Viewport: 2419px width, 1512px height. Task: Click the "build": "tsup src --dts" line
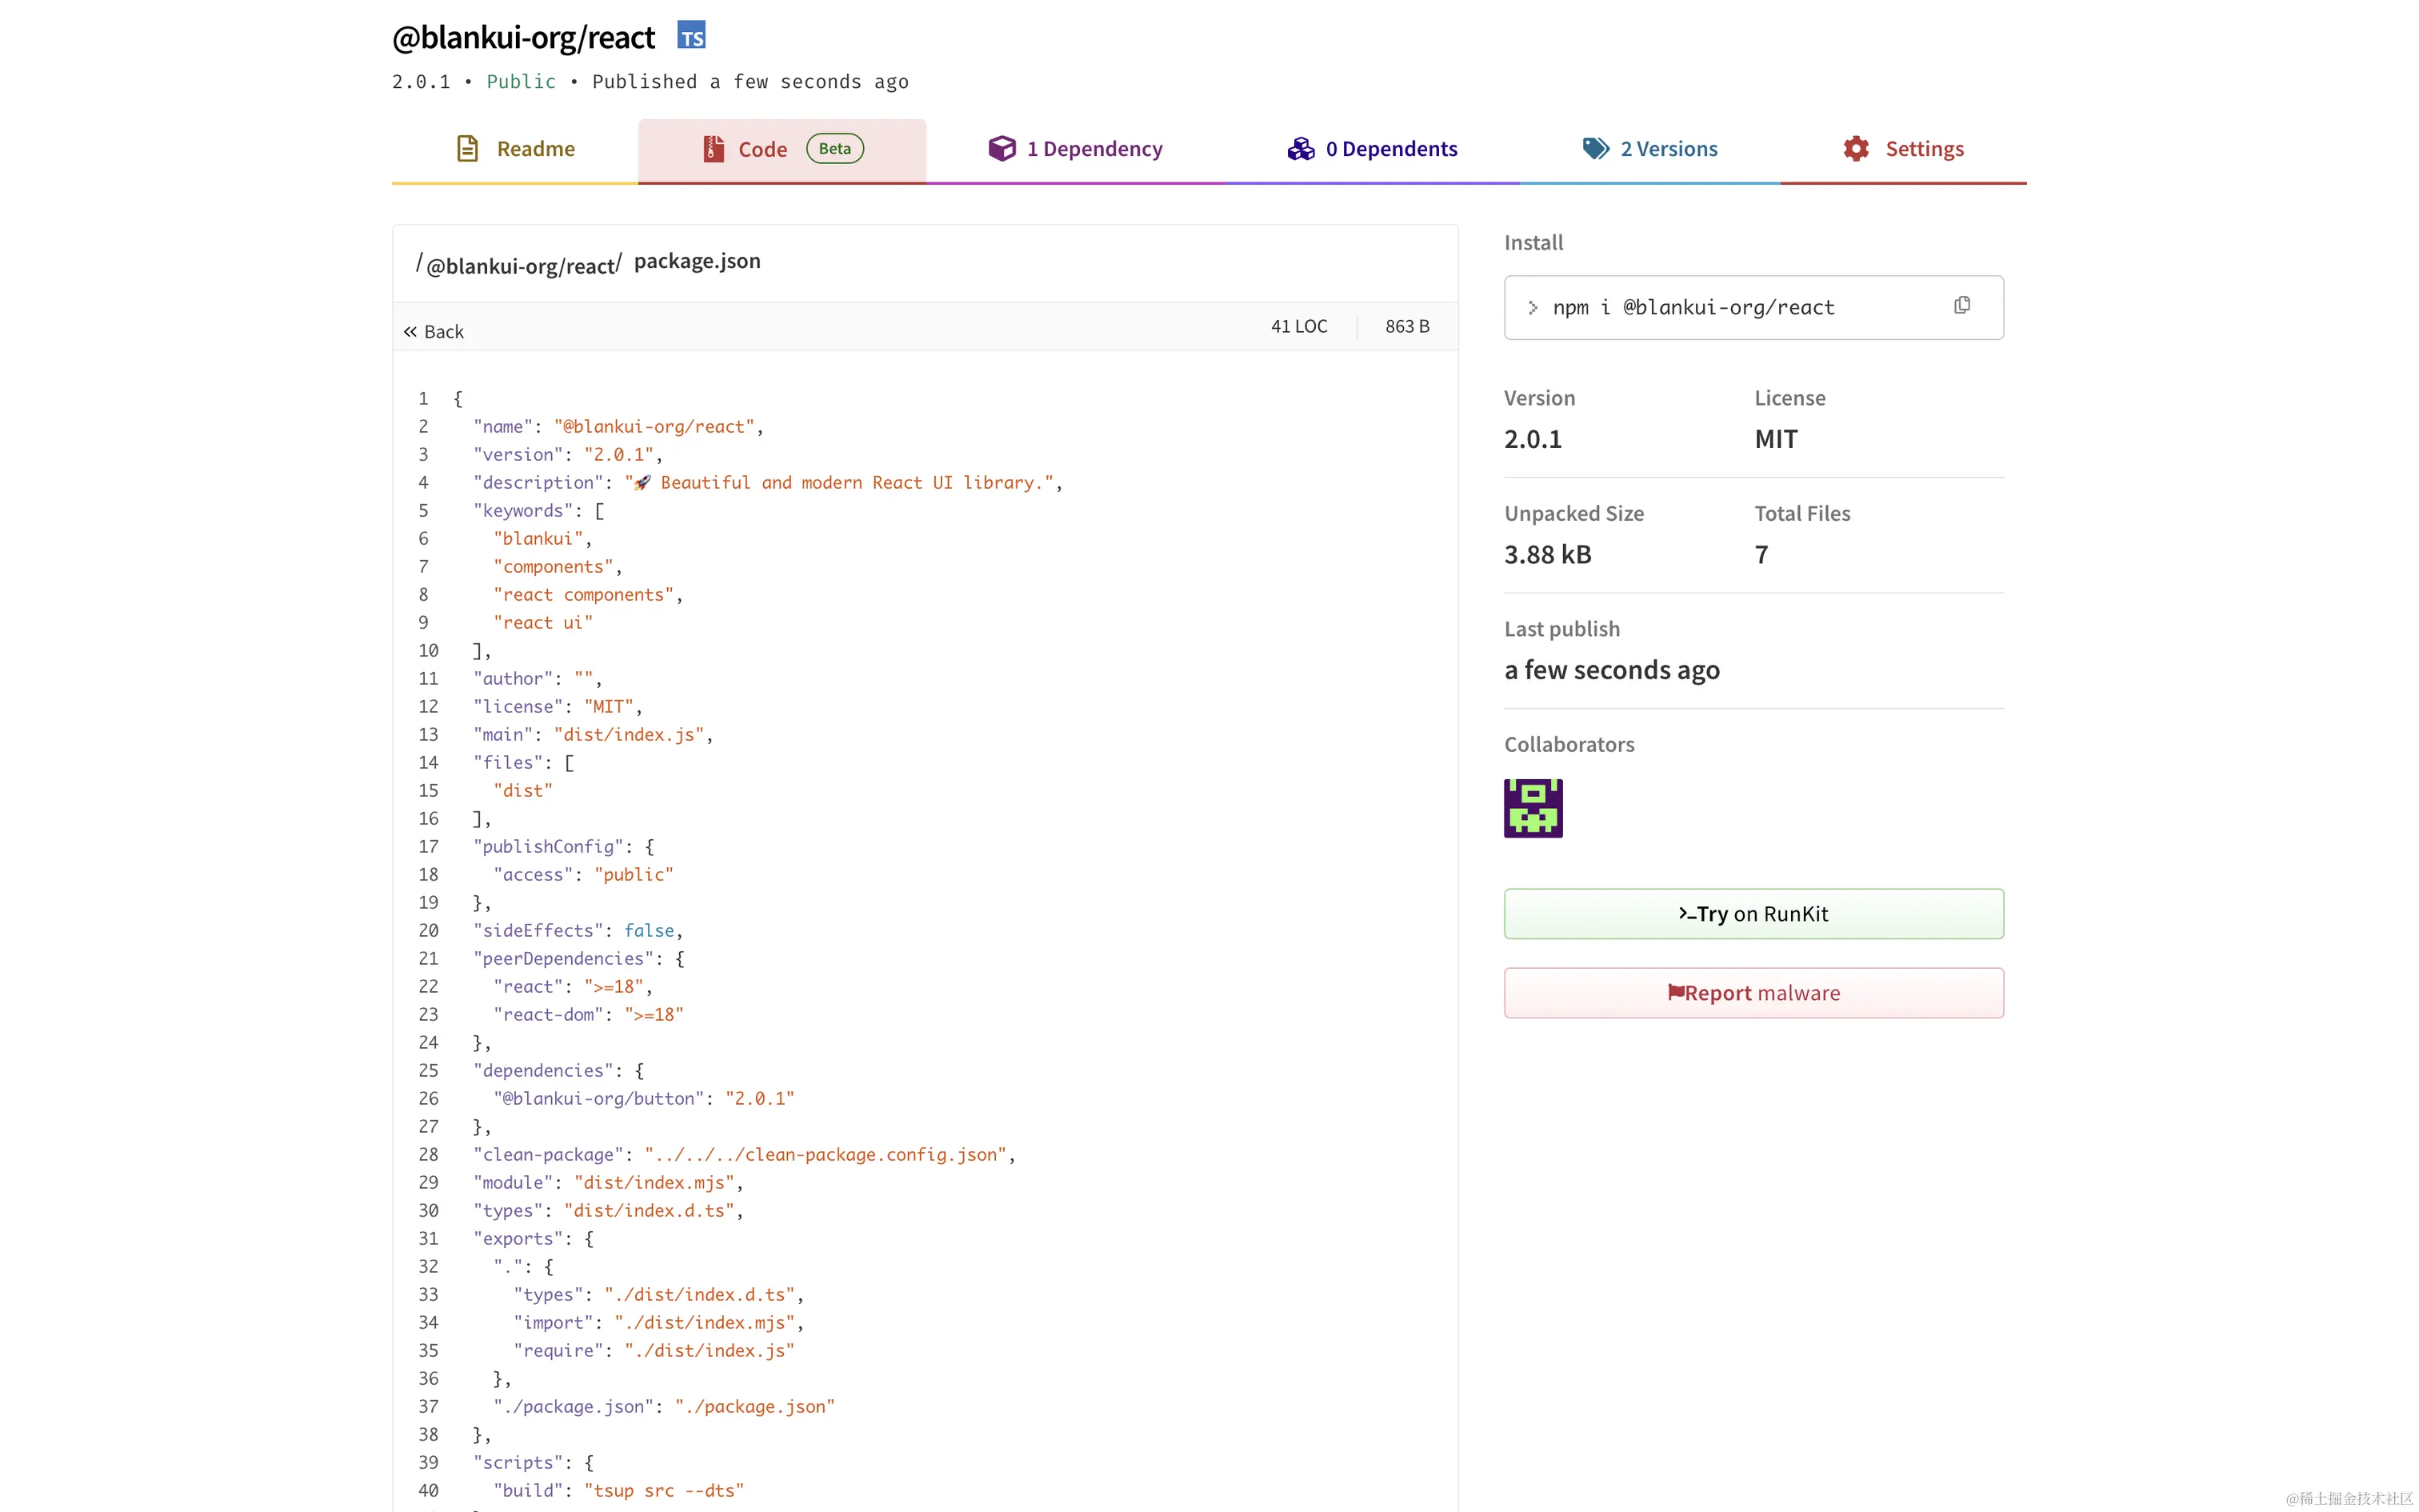tap(618, 1491)
